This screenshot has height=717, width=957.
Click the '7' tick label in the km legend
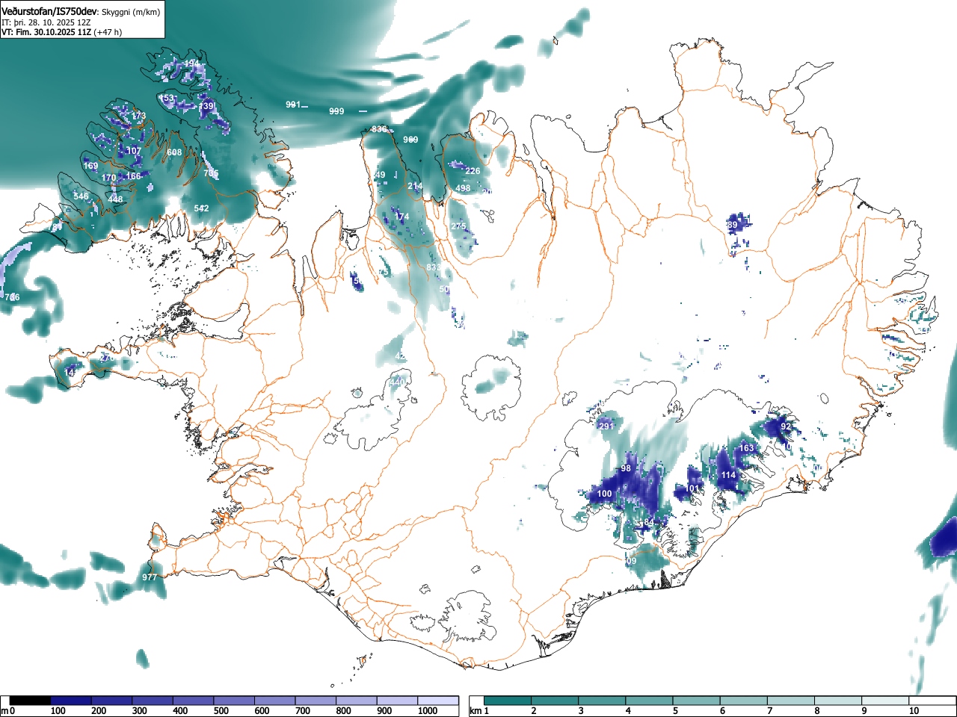click(770, 711)
